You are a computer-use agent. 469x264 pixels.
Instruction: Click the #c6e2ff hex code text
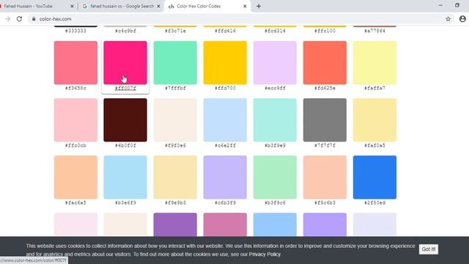[x=225, y=145]
